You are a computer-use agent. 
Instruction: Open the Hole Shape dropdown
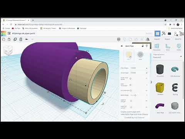coord(139,73)
